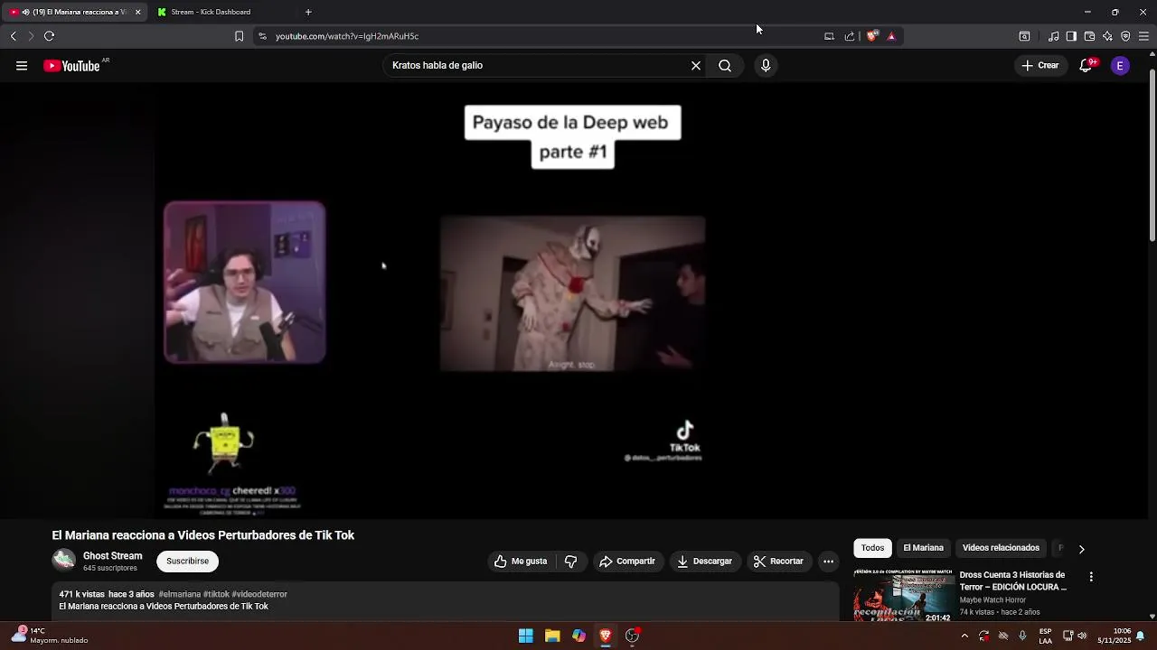This screenshot has width=1157, height=650.
Task: Click Maybe Watch Horror channel name
Action: pyautogui.click(x=992, y=600)
